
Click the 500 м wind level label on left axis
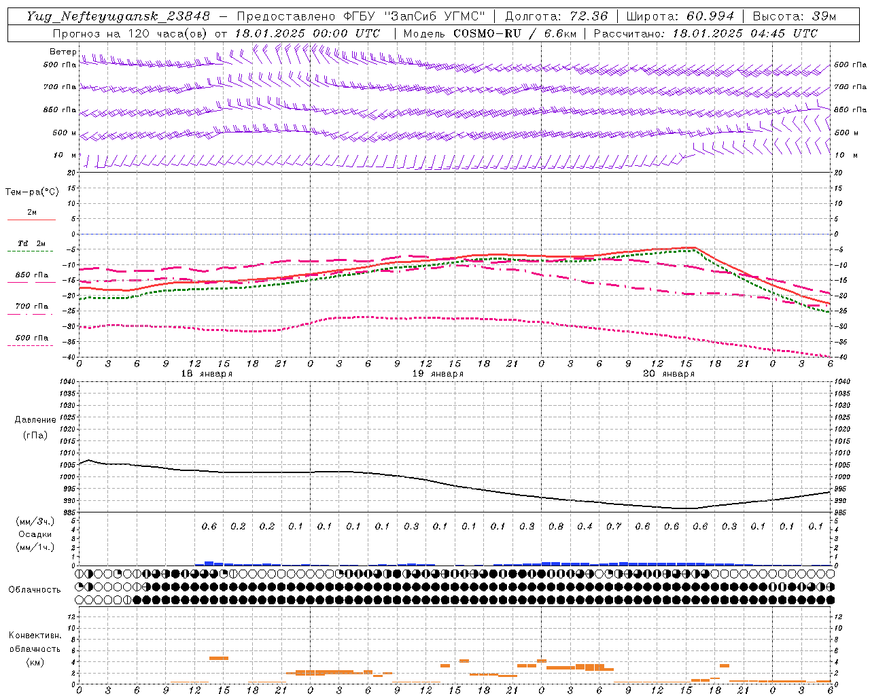pyautogui.click(x=65, y=133)
